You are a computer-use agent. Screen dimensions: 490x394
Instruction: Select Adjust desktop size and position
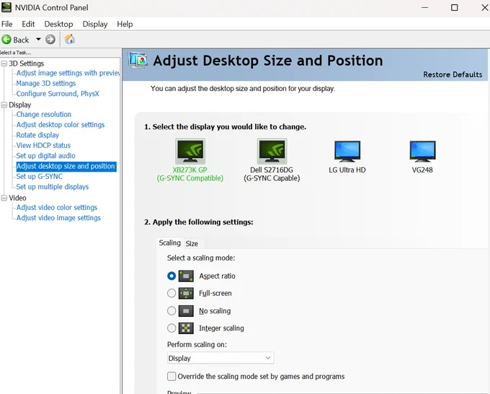point(66,166)
